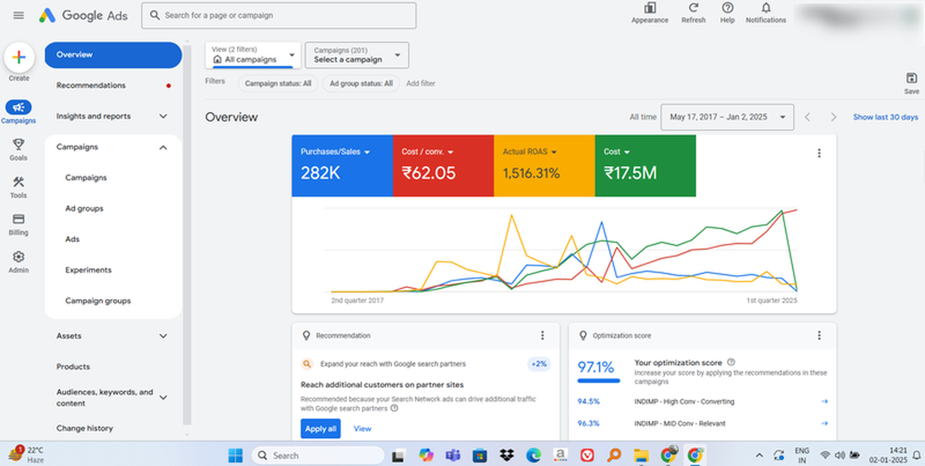This screenshot has height=466, width=925.
Task: Click the Apply all button
Action: [320, 429]
